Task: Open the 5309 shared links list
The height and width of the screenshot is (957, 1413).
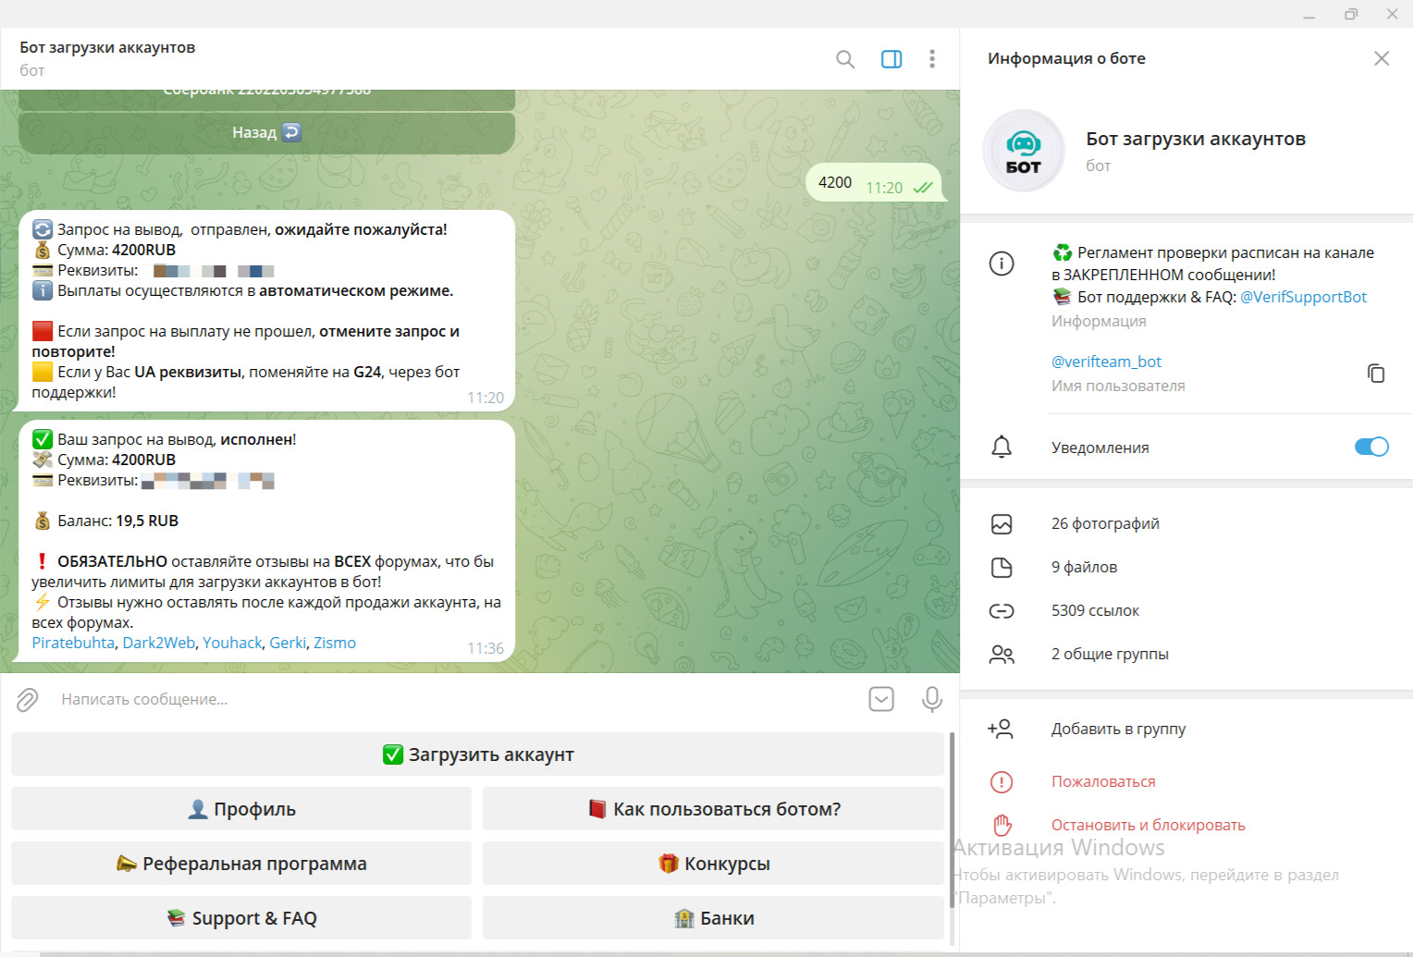Action: pyautogui.click(x=1095, y=611)
